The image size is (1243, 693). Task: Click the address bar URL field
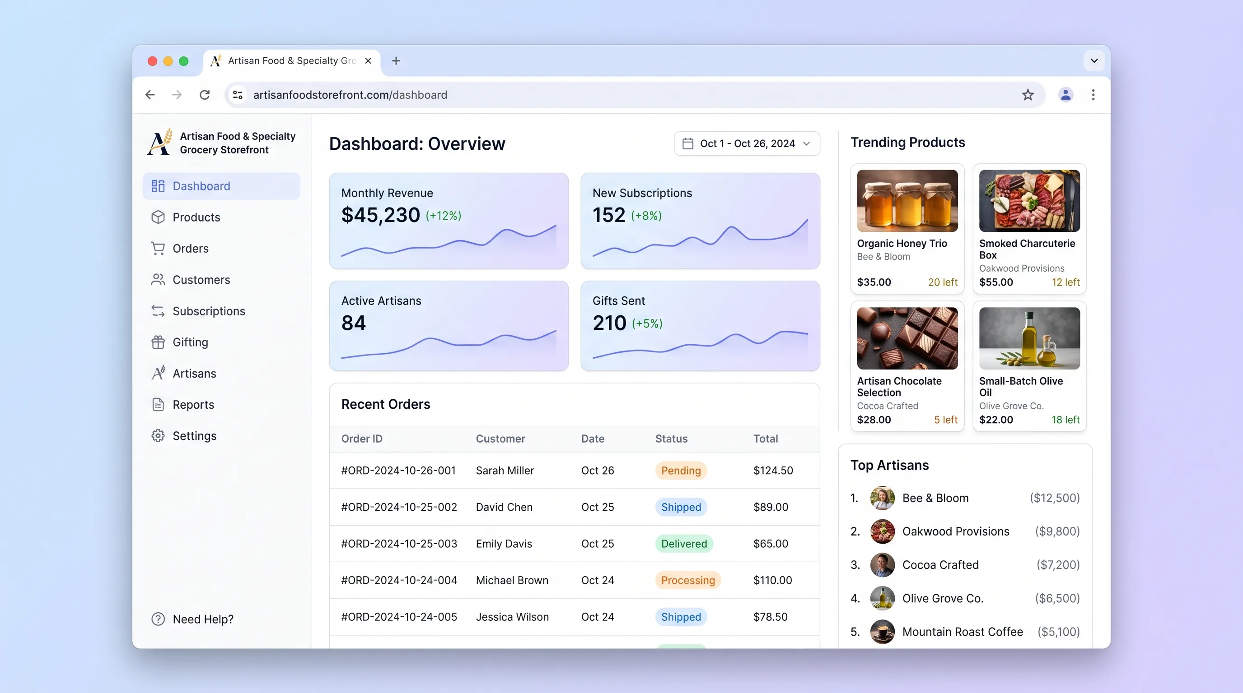[635, 95]
